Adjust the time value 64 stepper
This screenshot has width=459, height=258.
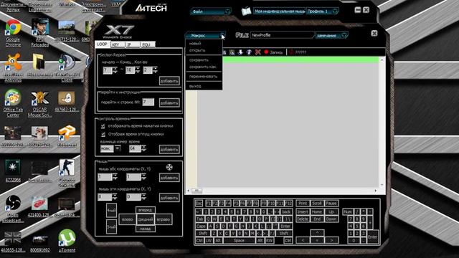click(143, 148)
